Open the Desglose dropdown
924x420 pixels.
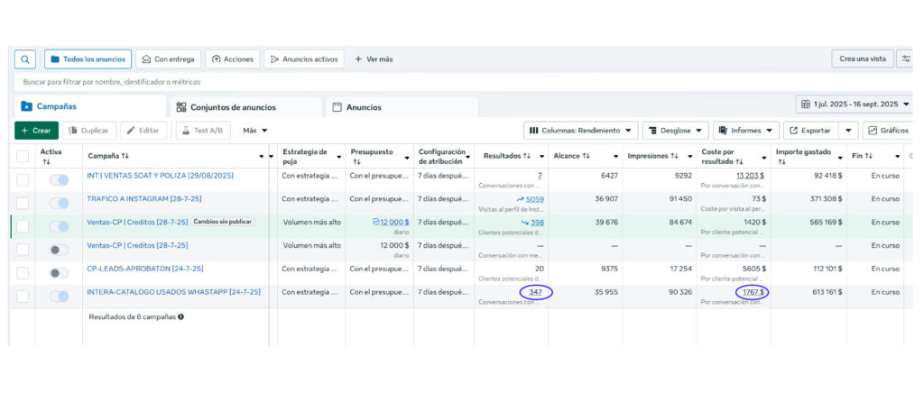[x=675, y=130]
